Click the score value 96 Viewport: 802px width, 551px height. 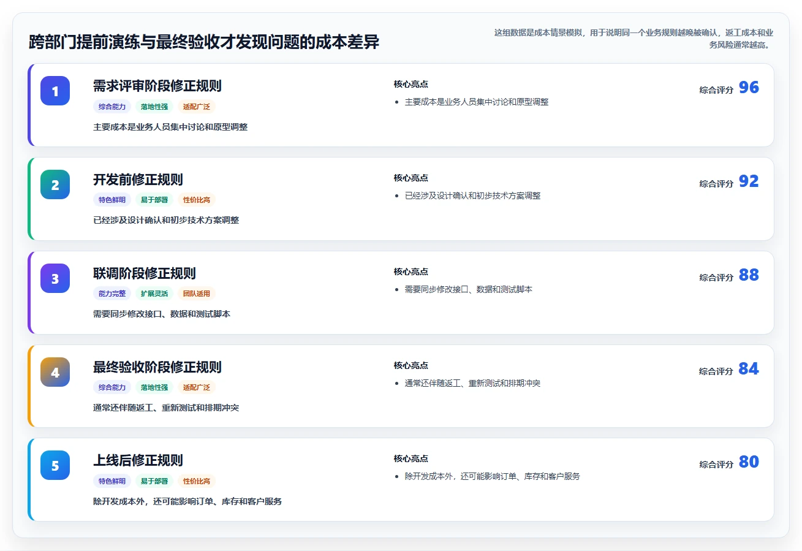(749, 88)
